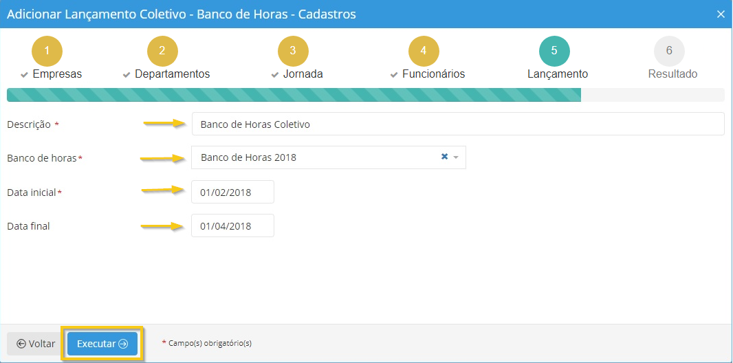Select the Departamentos step label
This screenshot has height=363, width=733.
[x=172, y=74]
